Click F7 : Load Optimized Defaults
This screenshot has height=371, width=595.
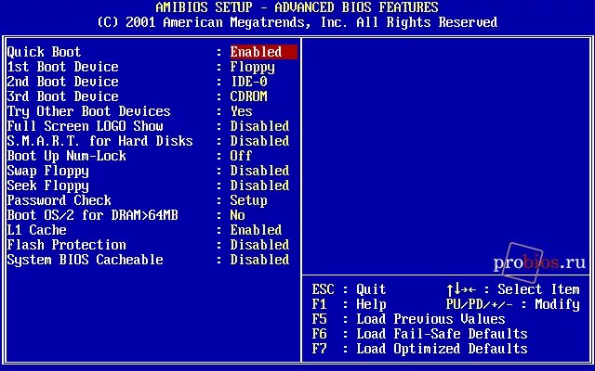click(x=419, y=349)
